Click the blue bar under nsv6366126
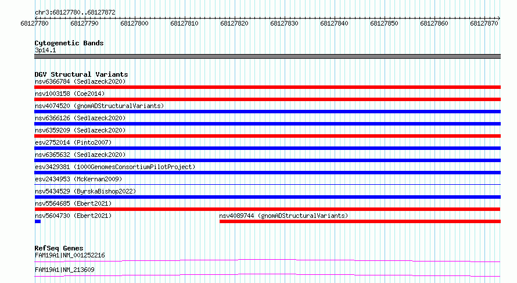The width and height of the screenshot is (517, 283). (x=267, y=124)
